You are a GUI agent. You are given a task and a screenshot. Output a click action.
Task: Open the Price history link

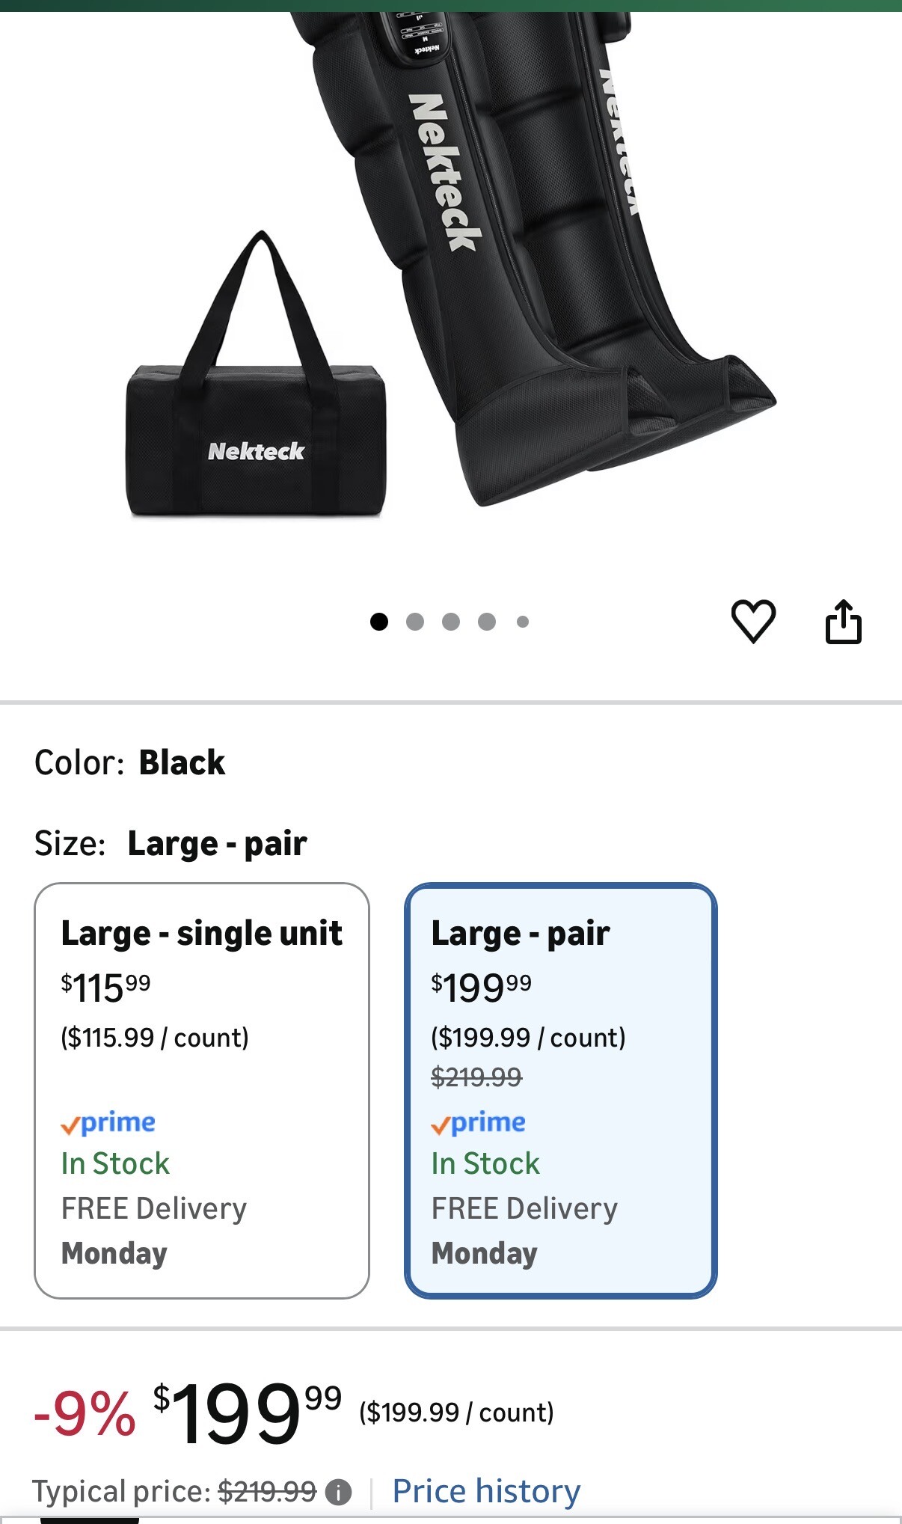tap(486, 1491)
